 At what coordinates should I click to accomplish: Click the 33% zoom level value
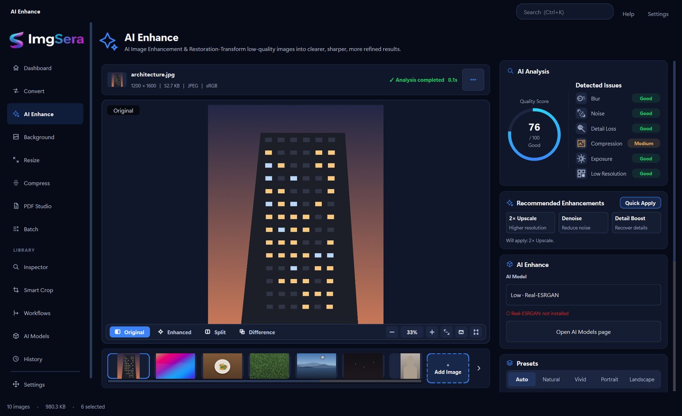412,332
